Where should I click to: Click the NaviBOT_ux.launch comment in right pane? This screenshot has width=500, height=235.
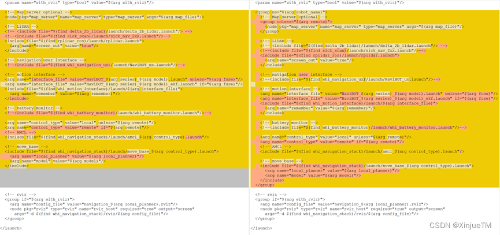click(350, 79)
